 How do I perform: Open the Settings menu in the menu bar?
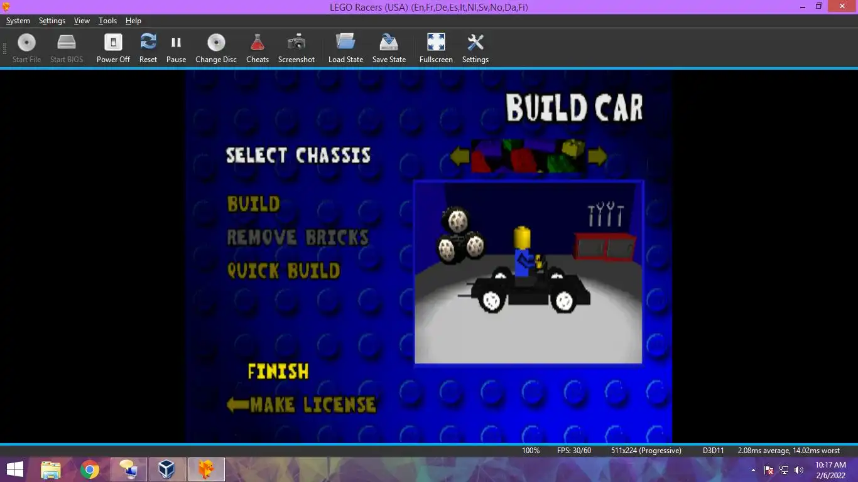click(x=52, y=21)
